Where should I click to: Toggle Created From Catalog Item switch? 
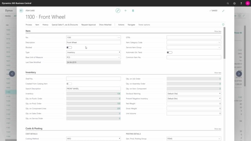(x=69, y=84)
